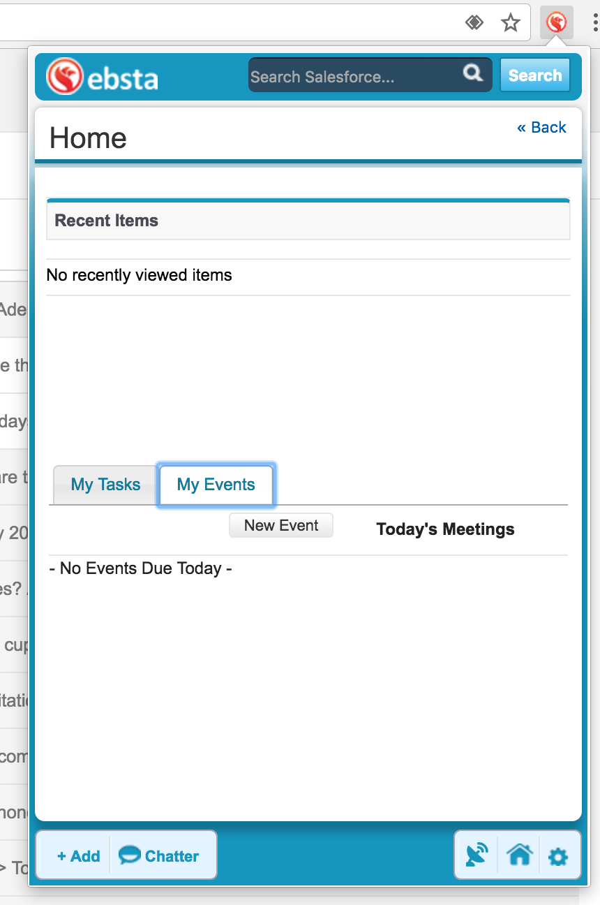Viewport: 600px width, 905px height.
Task: Open the Chrome three-dot menu
Action: tap(594, 23)
